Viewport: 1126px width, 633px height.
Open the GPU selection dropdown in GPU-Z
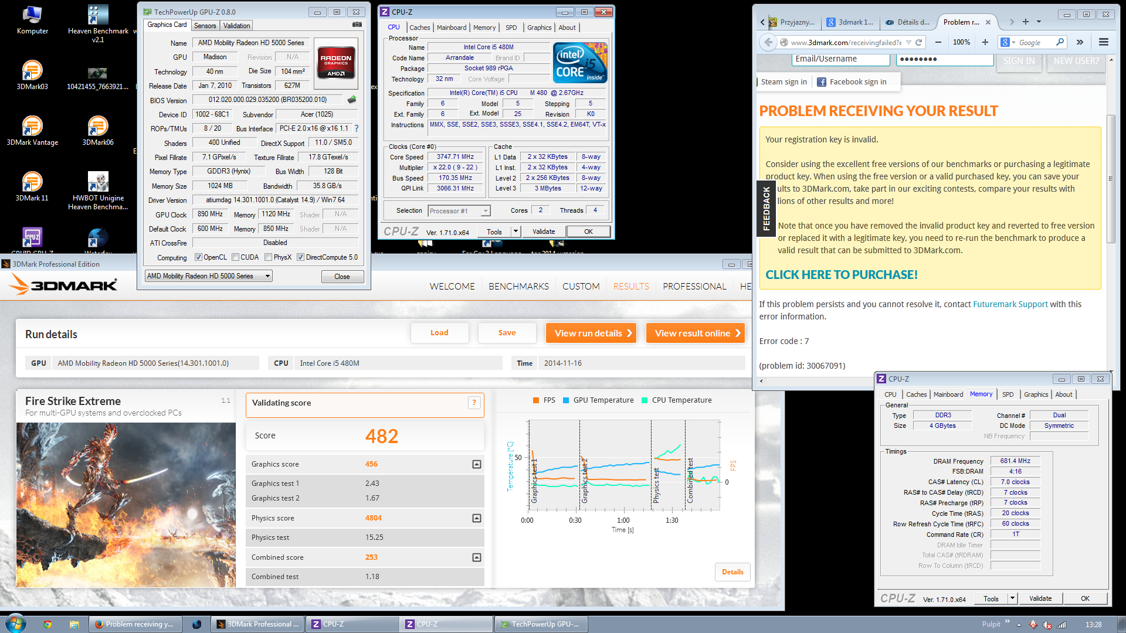click(x=209, y=276)
